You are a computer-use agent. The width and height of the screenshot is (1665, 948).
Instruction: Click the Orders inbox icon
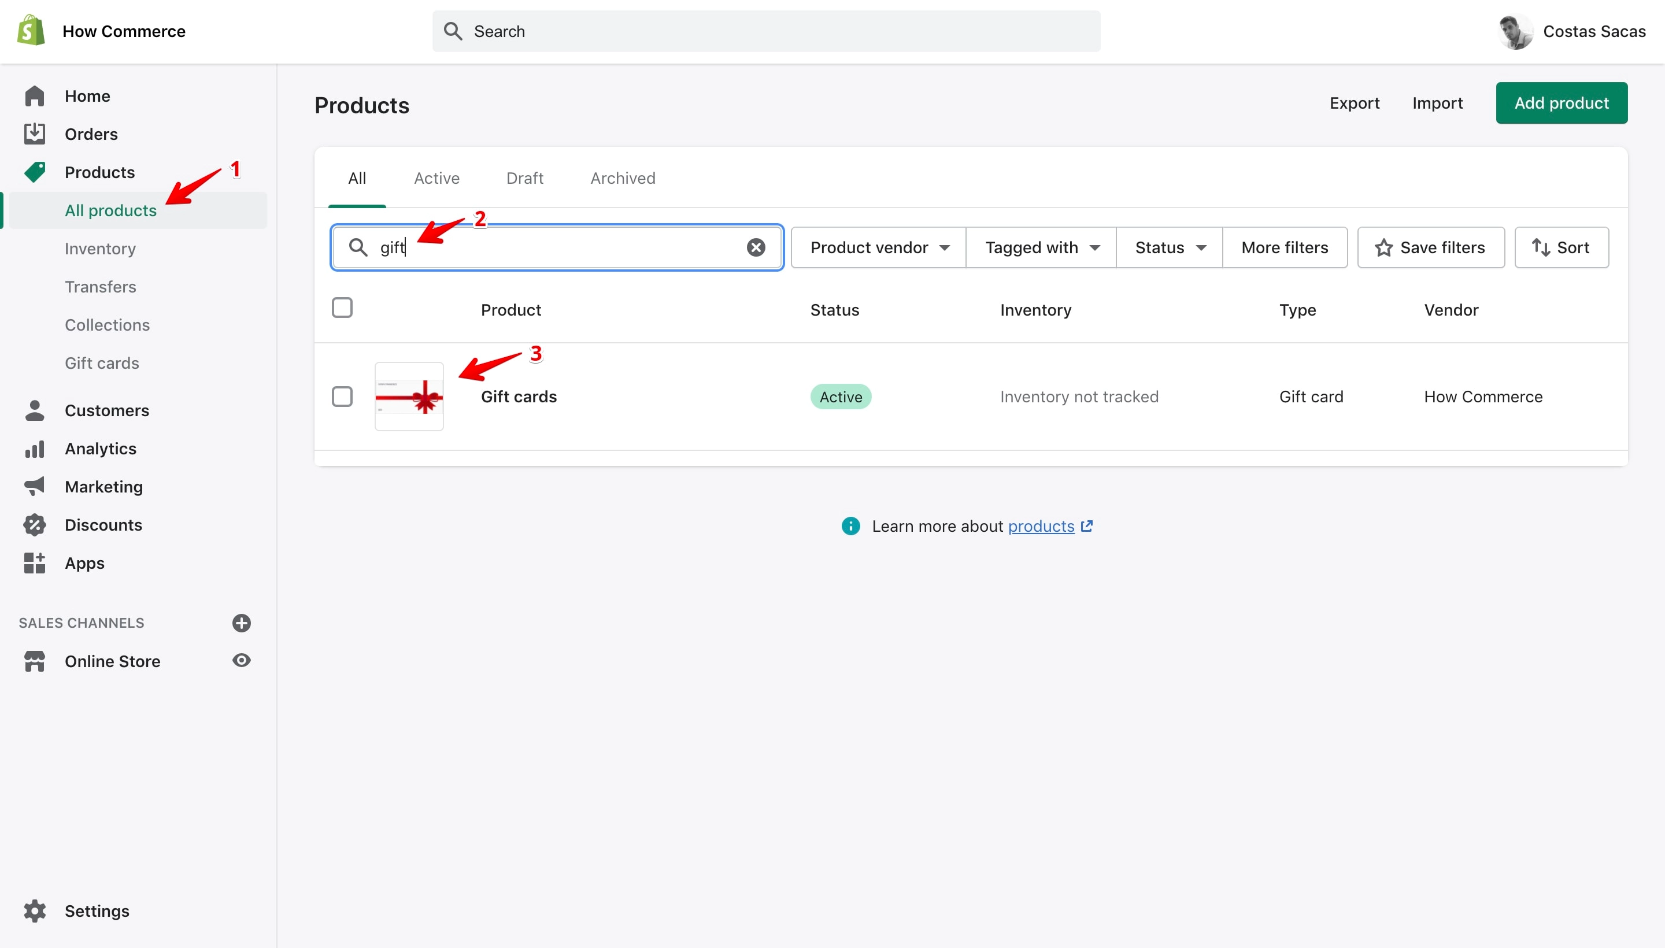click(35, 134)
